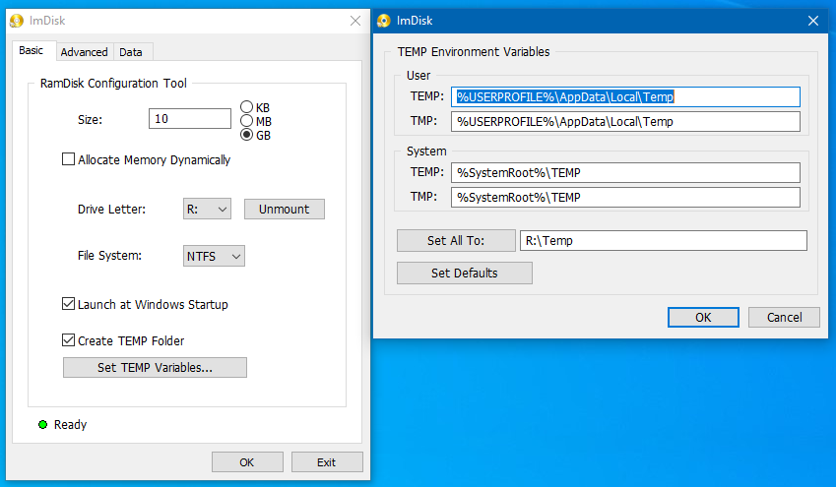Open the Data tab
The width and height of the screenshot is (836, 487).
tap(131, 52)
